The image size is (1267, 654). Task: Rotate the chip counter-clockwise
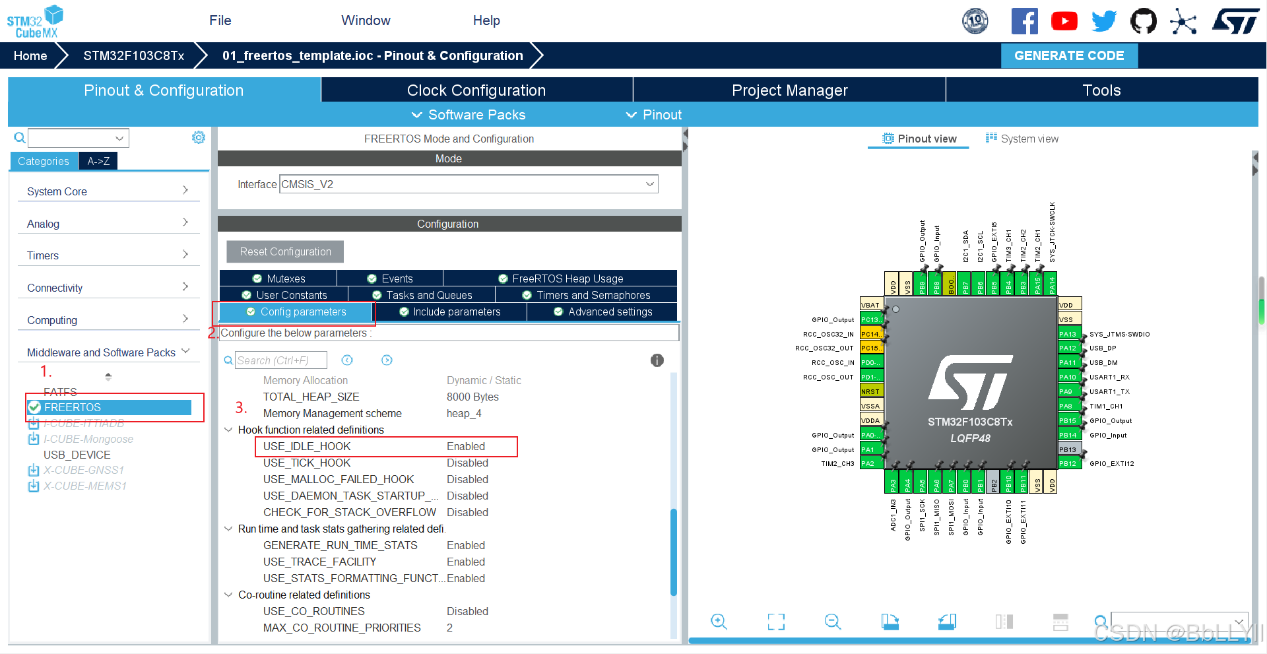pyautogui.click(x=947, y=622)
